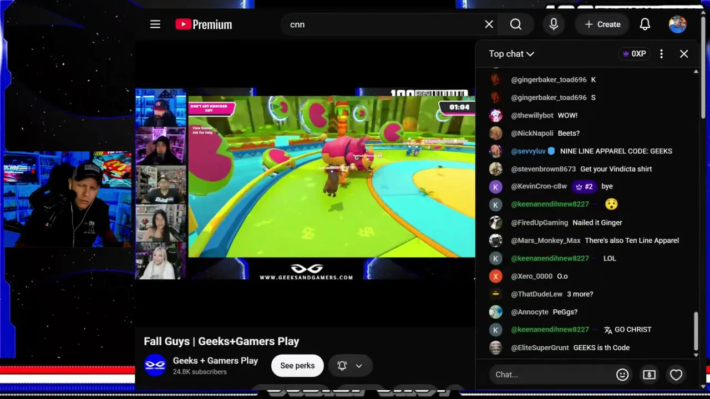The image size is (710, 399).
Task: Click the 'PeGgs?' chat message
Action: coord(565,312)
